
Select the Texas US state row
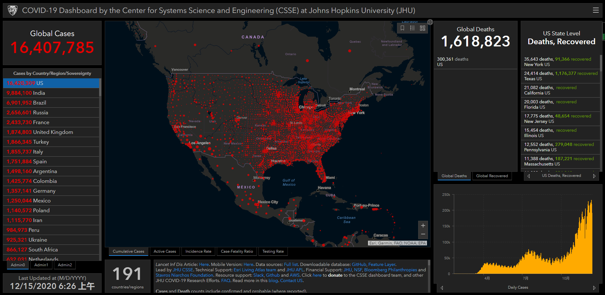560,76
